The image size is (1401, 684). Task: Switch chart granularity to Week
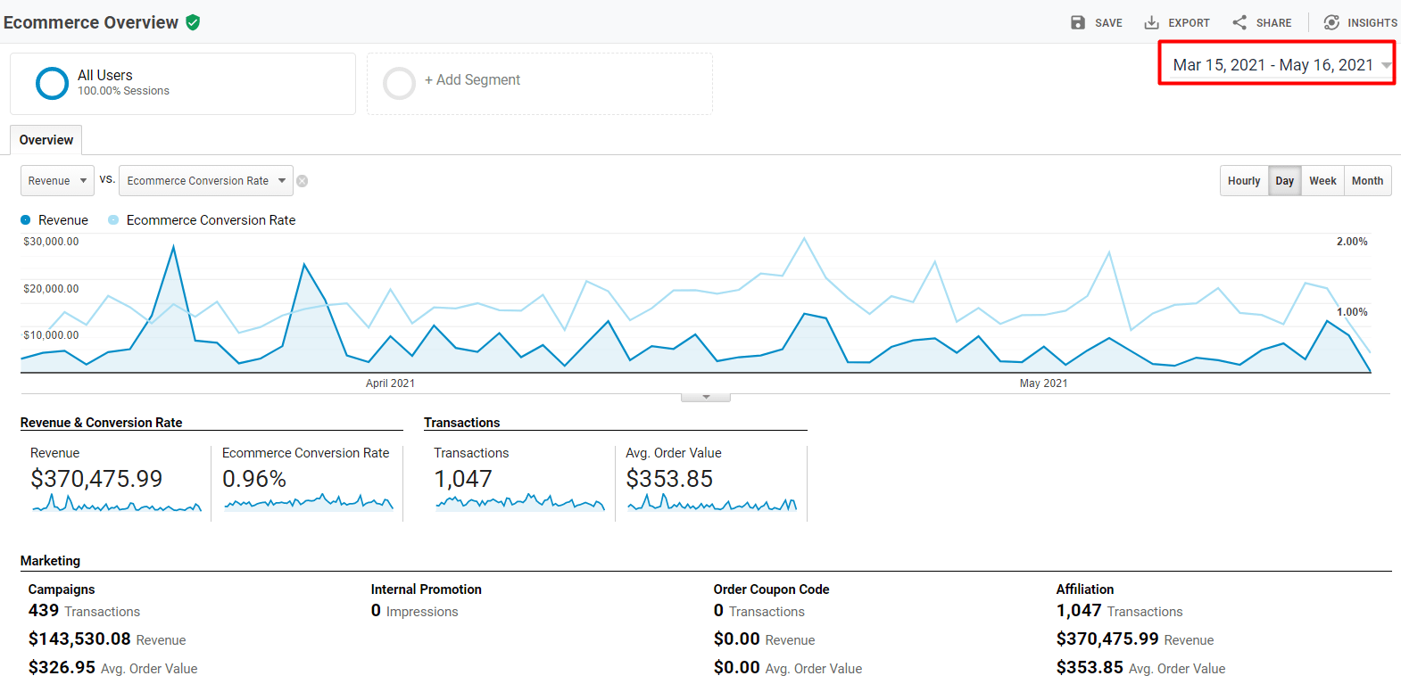(x=1322, y=181)
